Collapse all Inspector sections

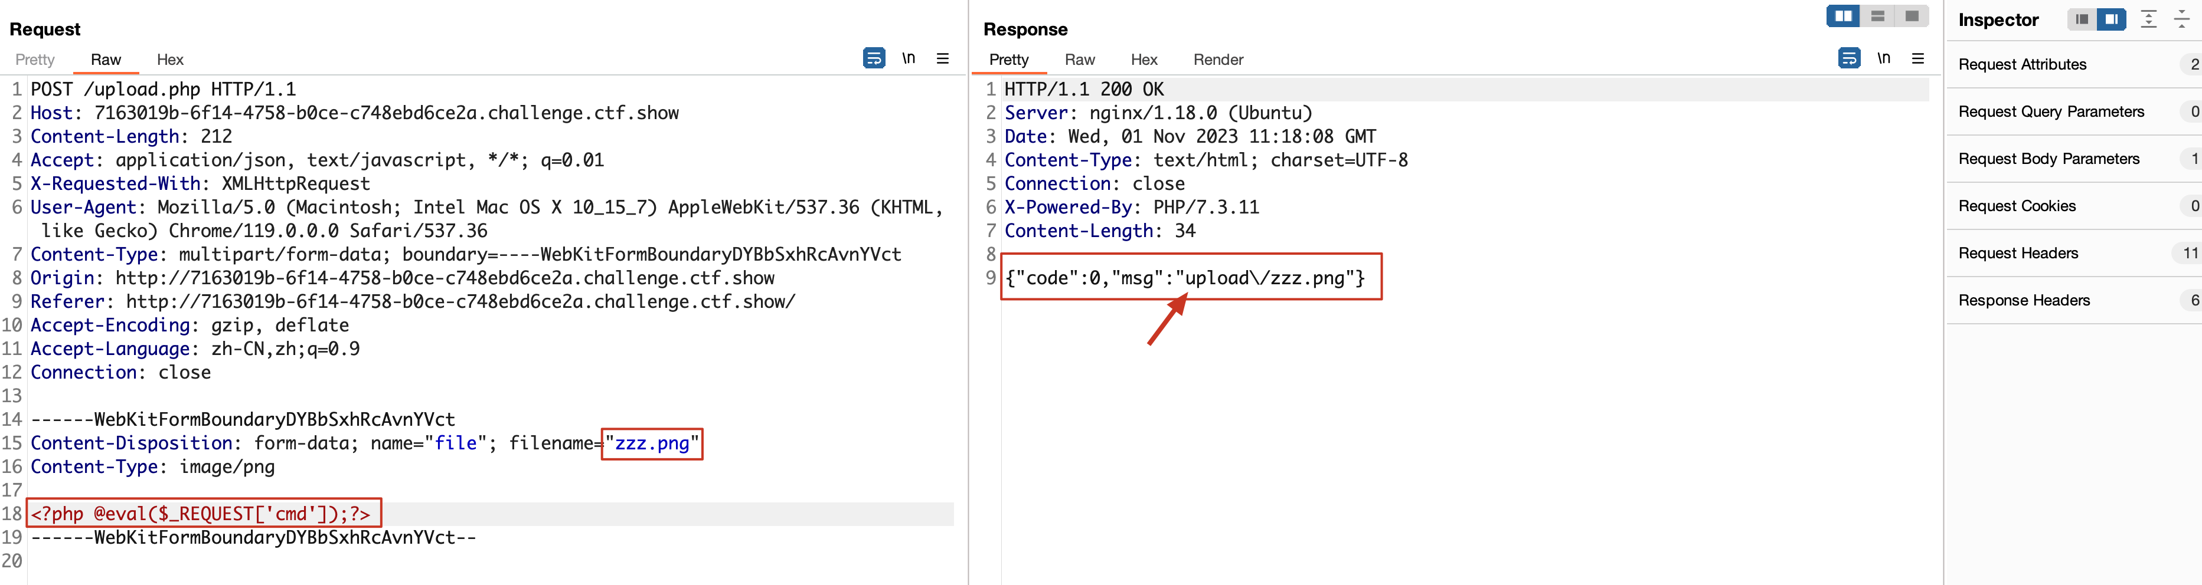click(x=2181, y=19)
